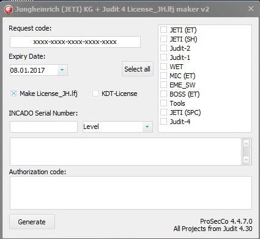Click the Select all button
The image size is (260, 239).
pyautogui.click(x=137, y=69)
